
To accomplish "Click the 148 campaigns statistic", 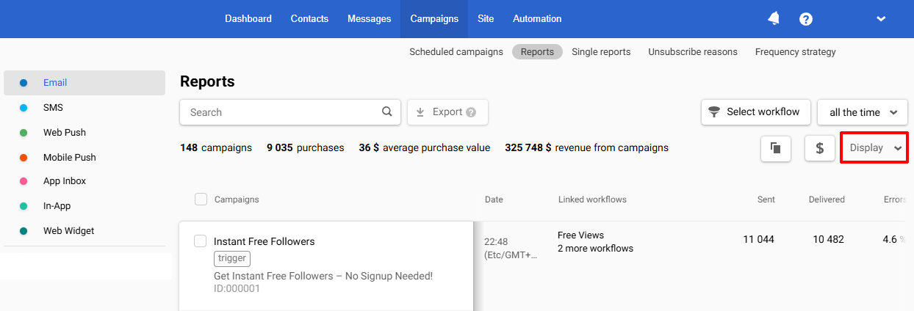I will [x=216, y=147].
